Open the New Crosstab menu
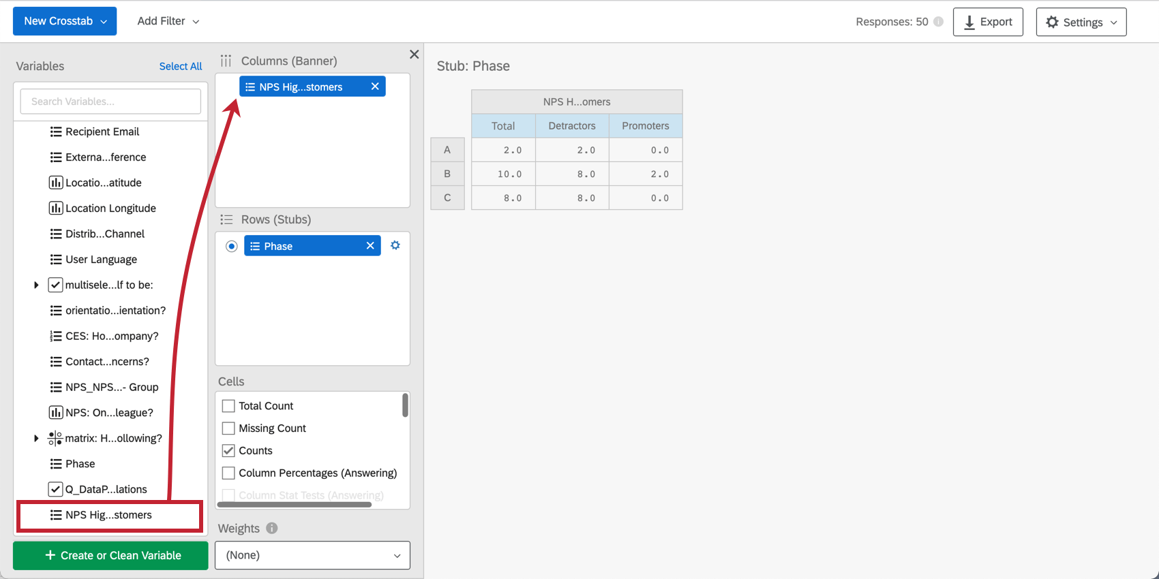The image size is (1159, 579). pos(65,21)
